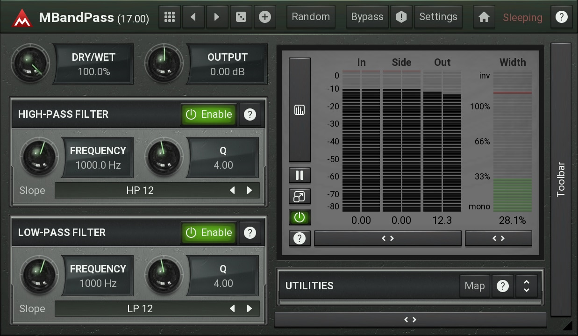578x336 pixels.
Task: Click the panic exclamation icon
Action: click(x=401, y=17)
